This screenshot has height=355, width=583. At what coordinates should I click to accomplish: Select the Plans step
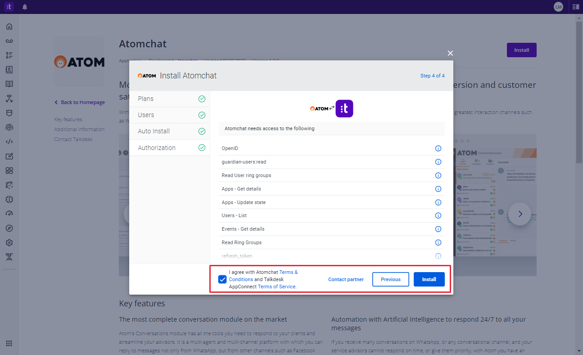click(x=169, y=99)
